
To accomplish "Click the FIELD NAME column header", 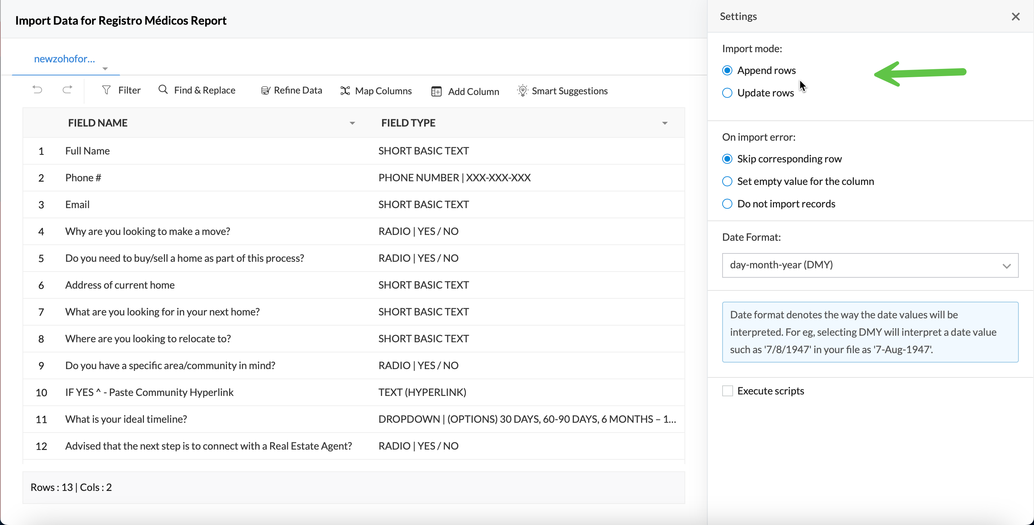I will [98, 123].
